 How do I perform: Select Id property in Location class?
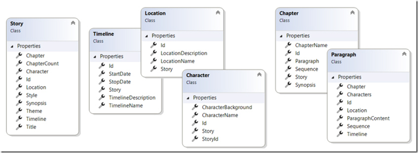coord(163,45)
